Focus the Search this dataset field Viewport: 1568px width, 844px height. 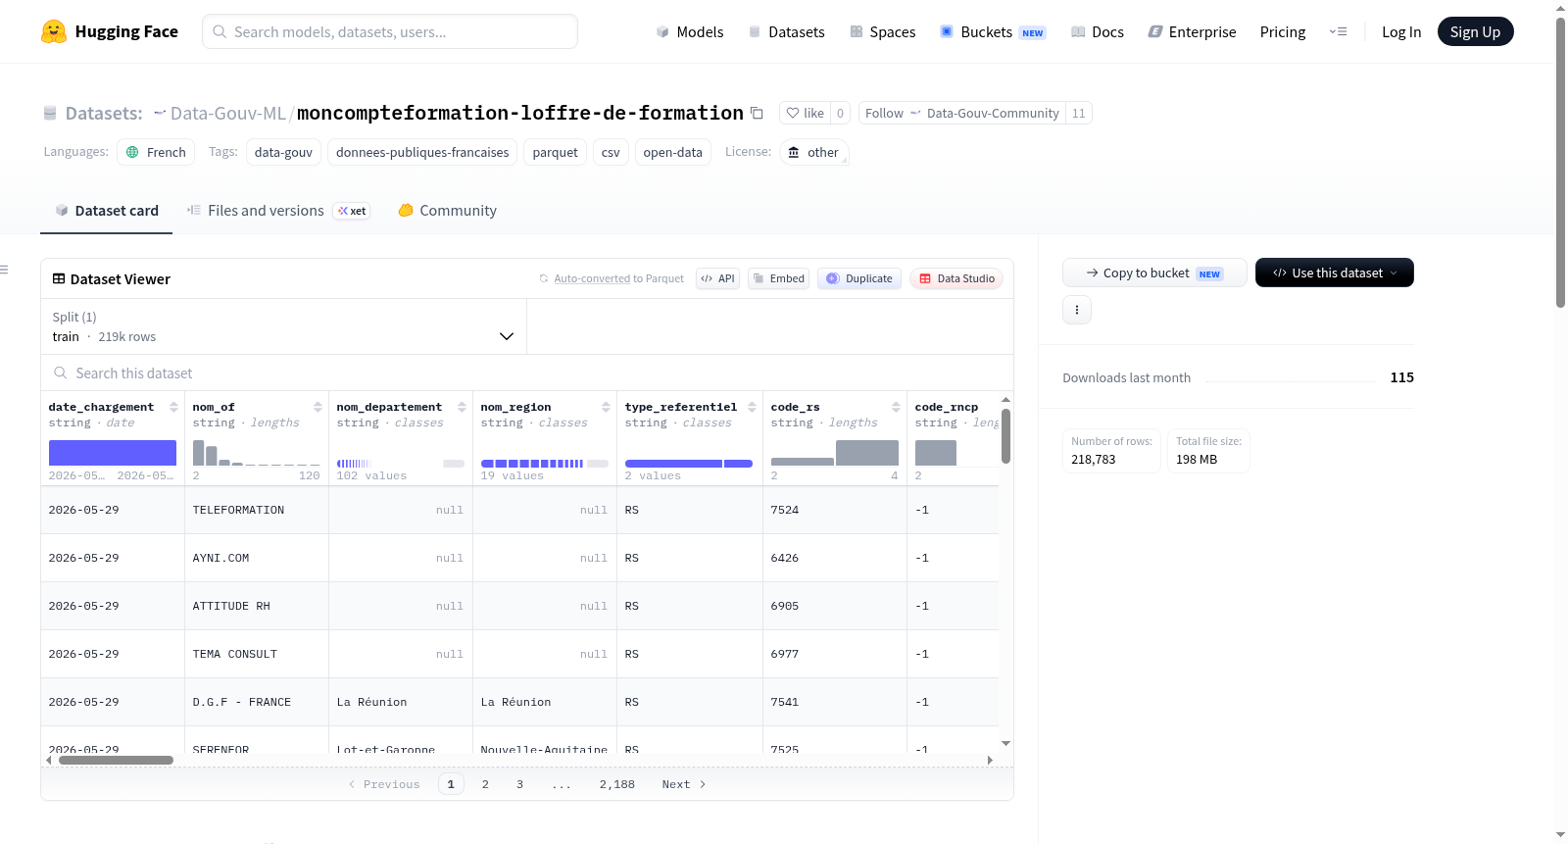point(527,373)
